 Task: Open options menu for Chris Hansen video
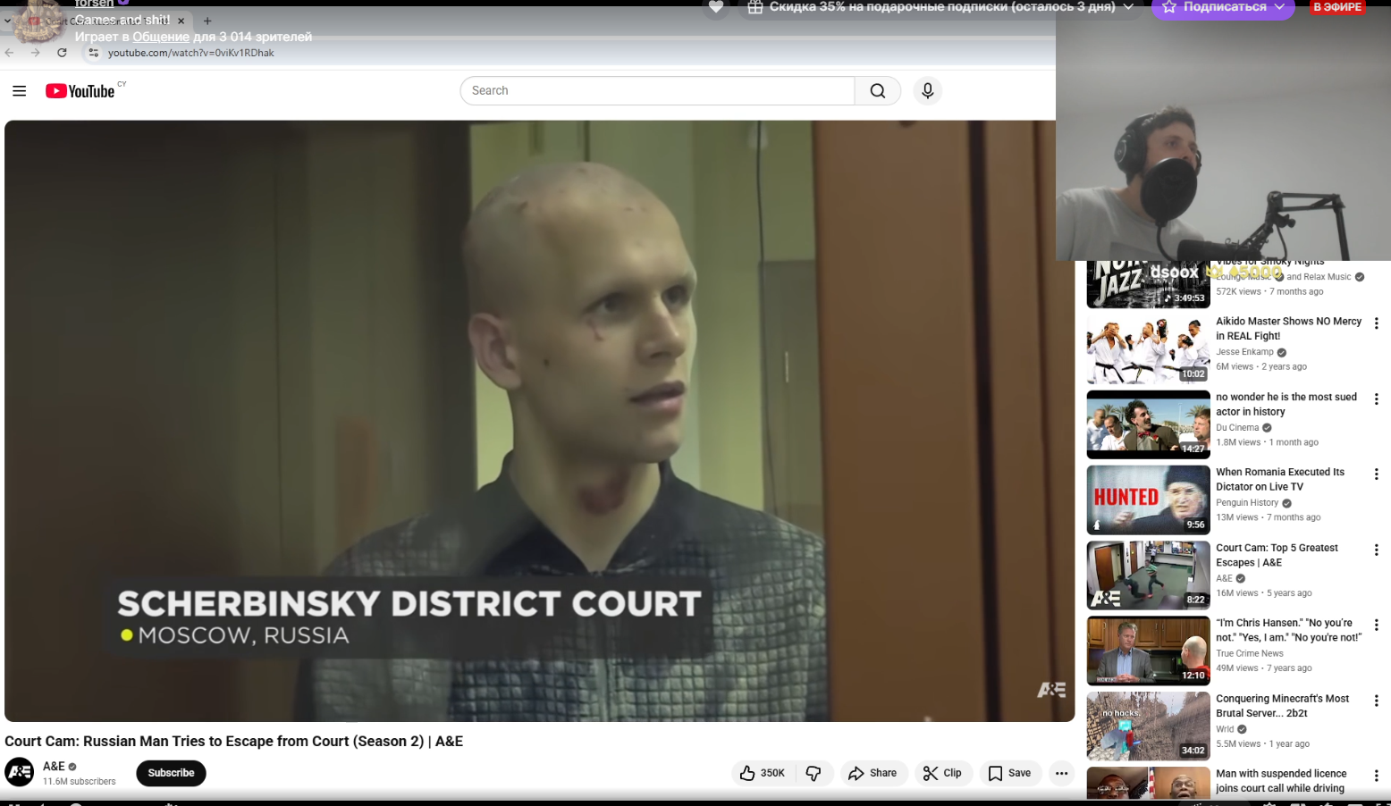pyautogui.click(x=1377, y=625)
